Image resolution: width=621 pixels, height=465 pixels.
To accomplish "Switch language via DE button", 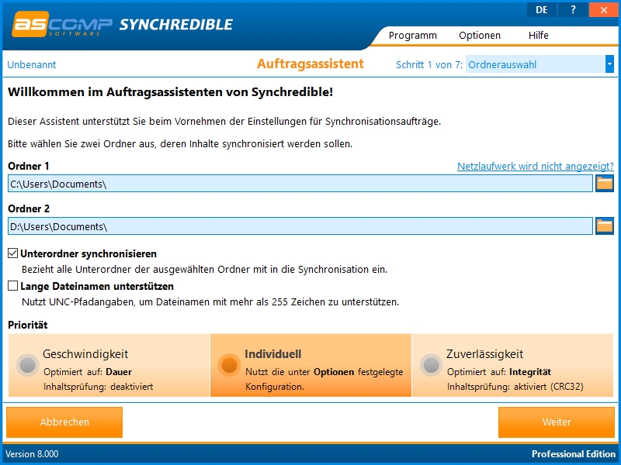I will tap(541, 10).
